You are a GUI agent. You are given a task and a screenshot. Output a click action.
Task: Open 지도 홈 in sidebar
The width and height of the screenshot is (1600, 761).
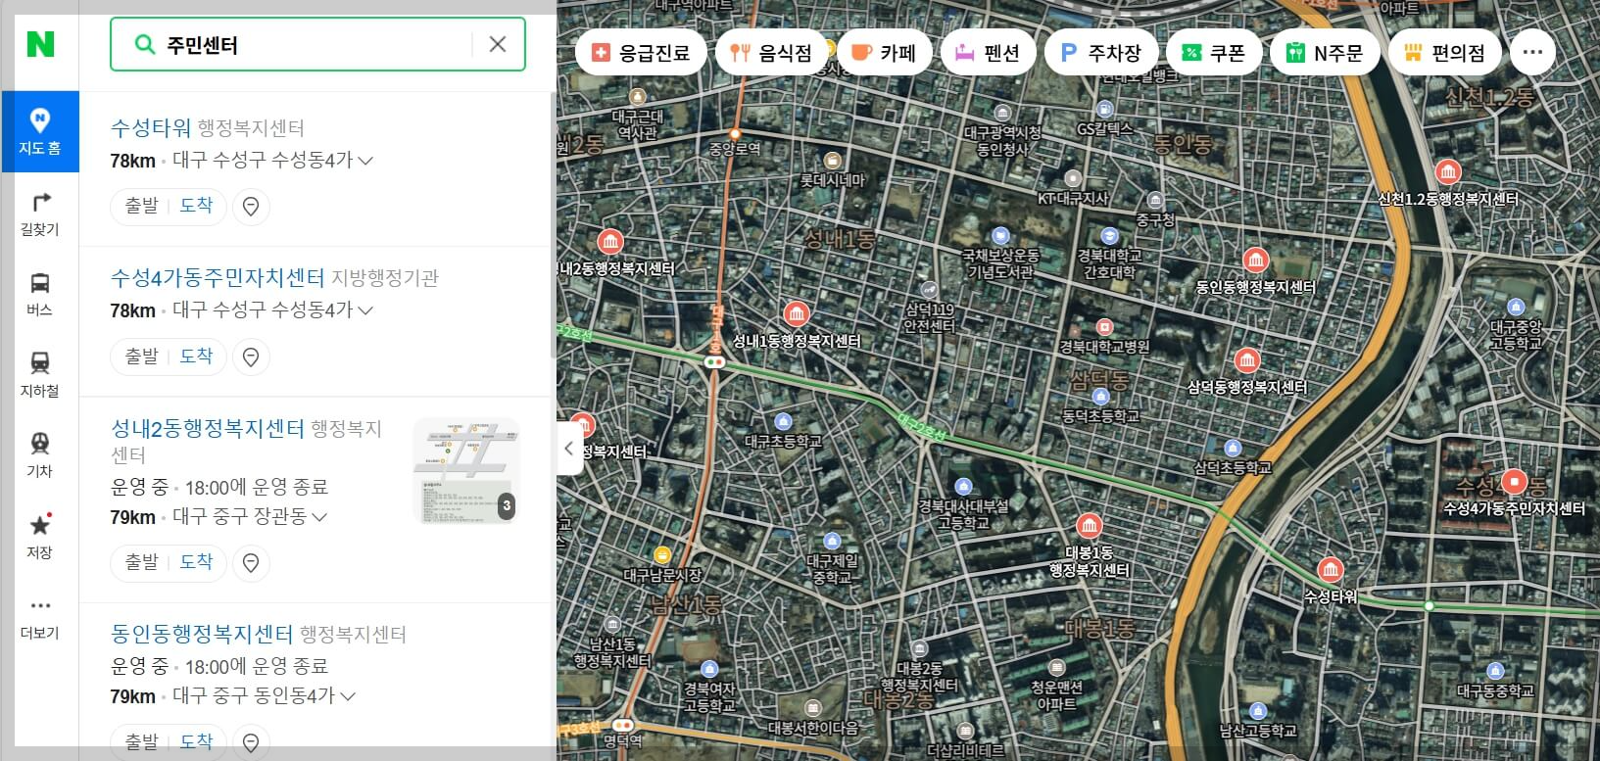[x=40, y=131]
